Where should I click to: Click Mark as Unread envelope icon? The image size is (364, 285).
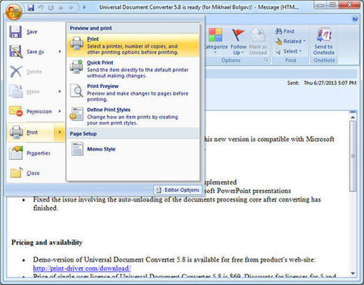pyautogui.click(x=258, y=35)
